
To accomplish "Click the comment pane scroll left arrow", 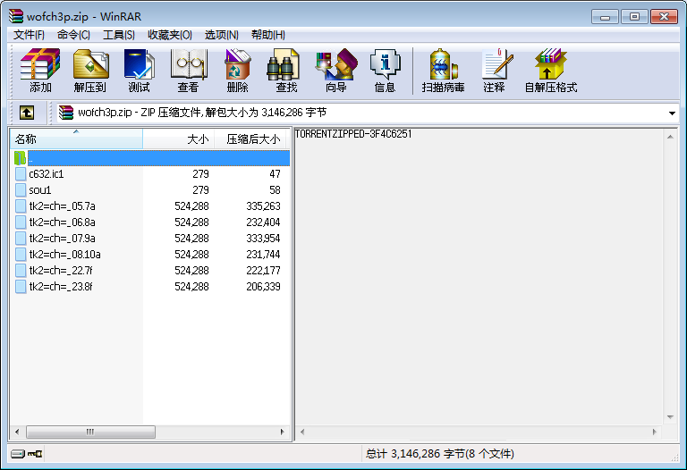I will (x=302, y=432).
